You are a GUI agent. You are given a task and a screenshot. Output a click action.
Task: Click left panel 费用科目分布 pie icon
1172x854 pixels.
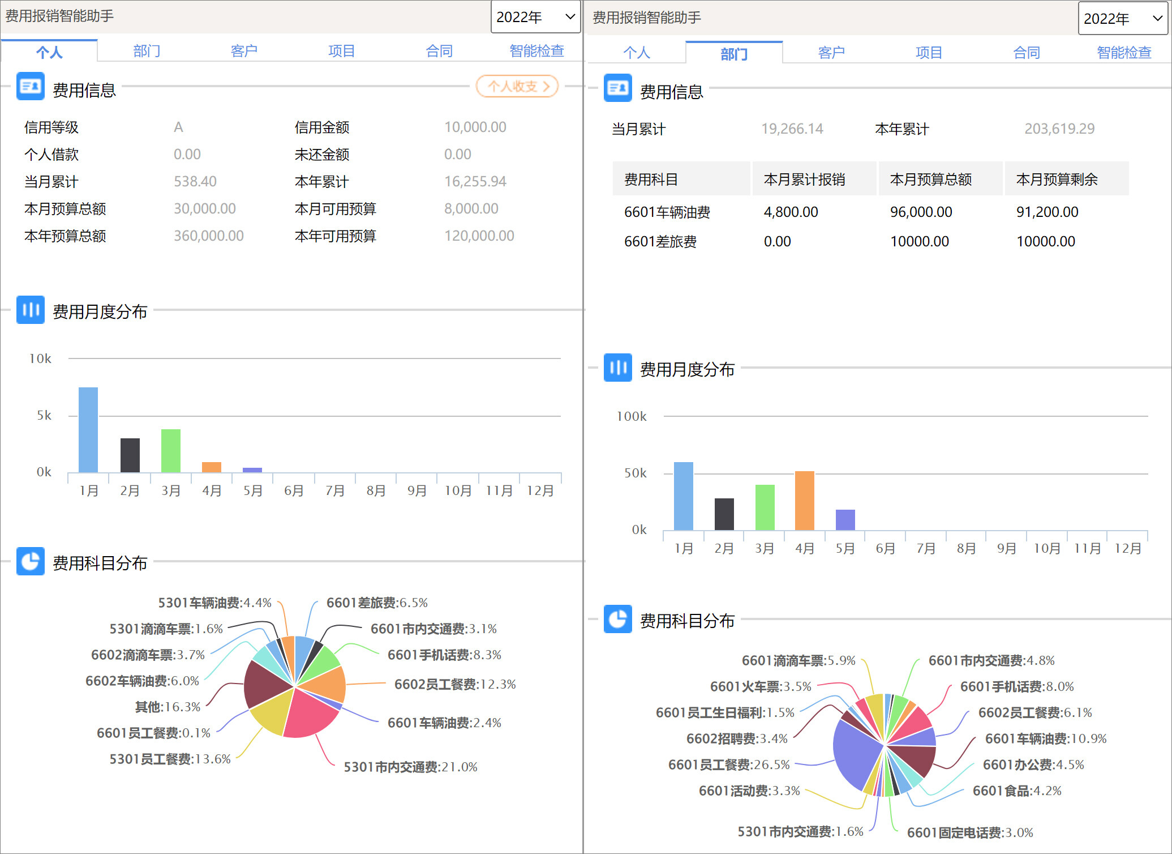30,561
